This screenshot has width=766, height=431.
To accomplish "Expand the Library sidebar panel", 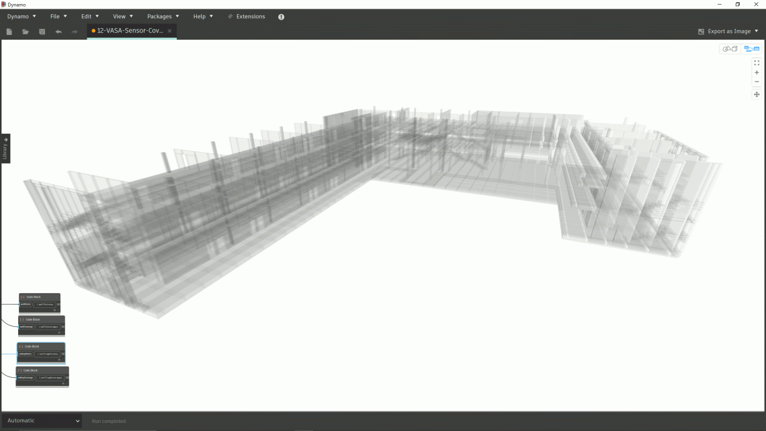I will (5, 148).
